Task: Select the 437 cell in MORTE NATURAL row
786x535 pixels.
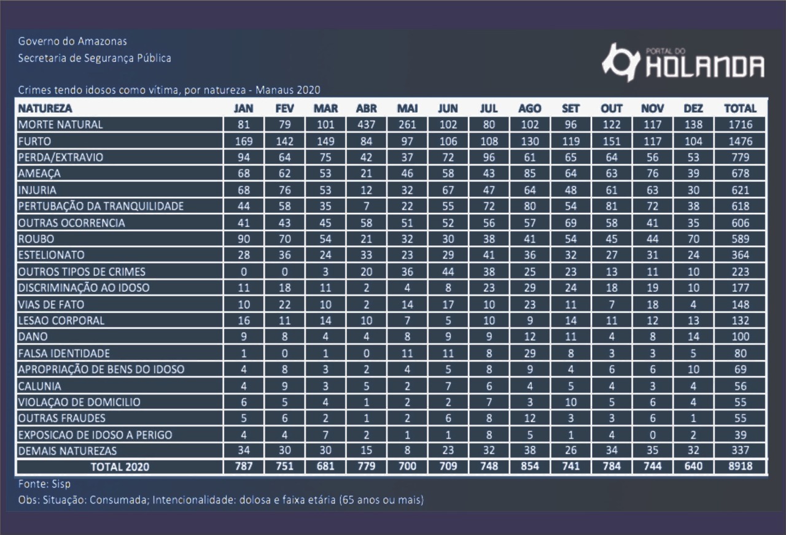Action: tap(366, 125)
